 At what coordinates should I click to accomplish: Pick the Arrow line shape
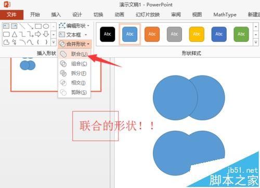click(30, 26)
